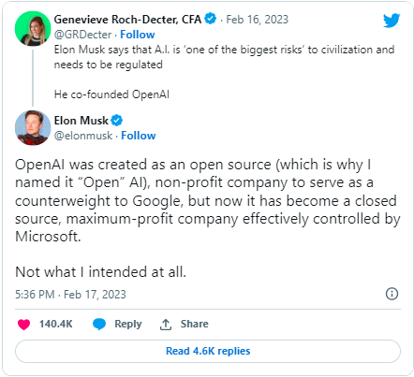414x377 pixels.
Task: Open Elon Musk's avatar image
Action: tap(33, 128)
